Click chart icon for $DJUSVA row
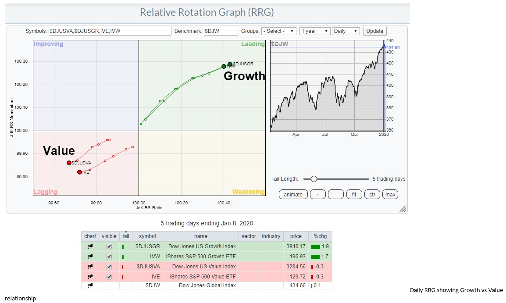 click(x=90, y=267)
